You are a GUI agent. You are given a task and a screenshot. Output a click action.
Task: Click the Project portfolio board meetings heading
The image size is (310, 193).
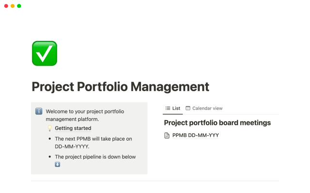(217, 123)
